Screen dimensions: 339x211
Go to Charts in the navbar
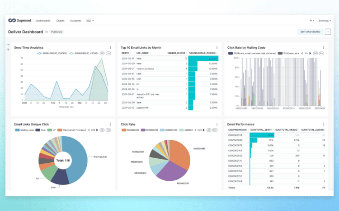tap(60, 21)
